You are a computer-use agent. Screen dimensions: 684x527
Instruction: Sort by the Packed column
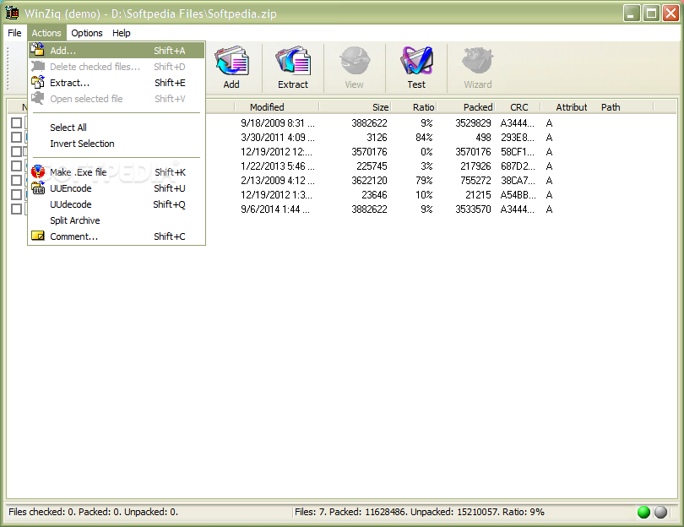coord(466,107)
